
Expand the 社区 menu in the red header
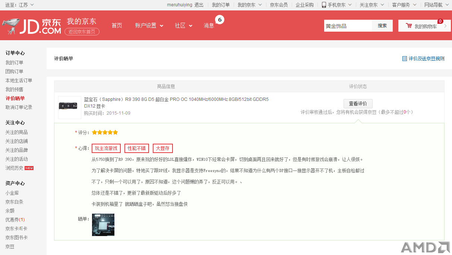[184, 26]
